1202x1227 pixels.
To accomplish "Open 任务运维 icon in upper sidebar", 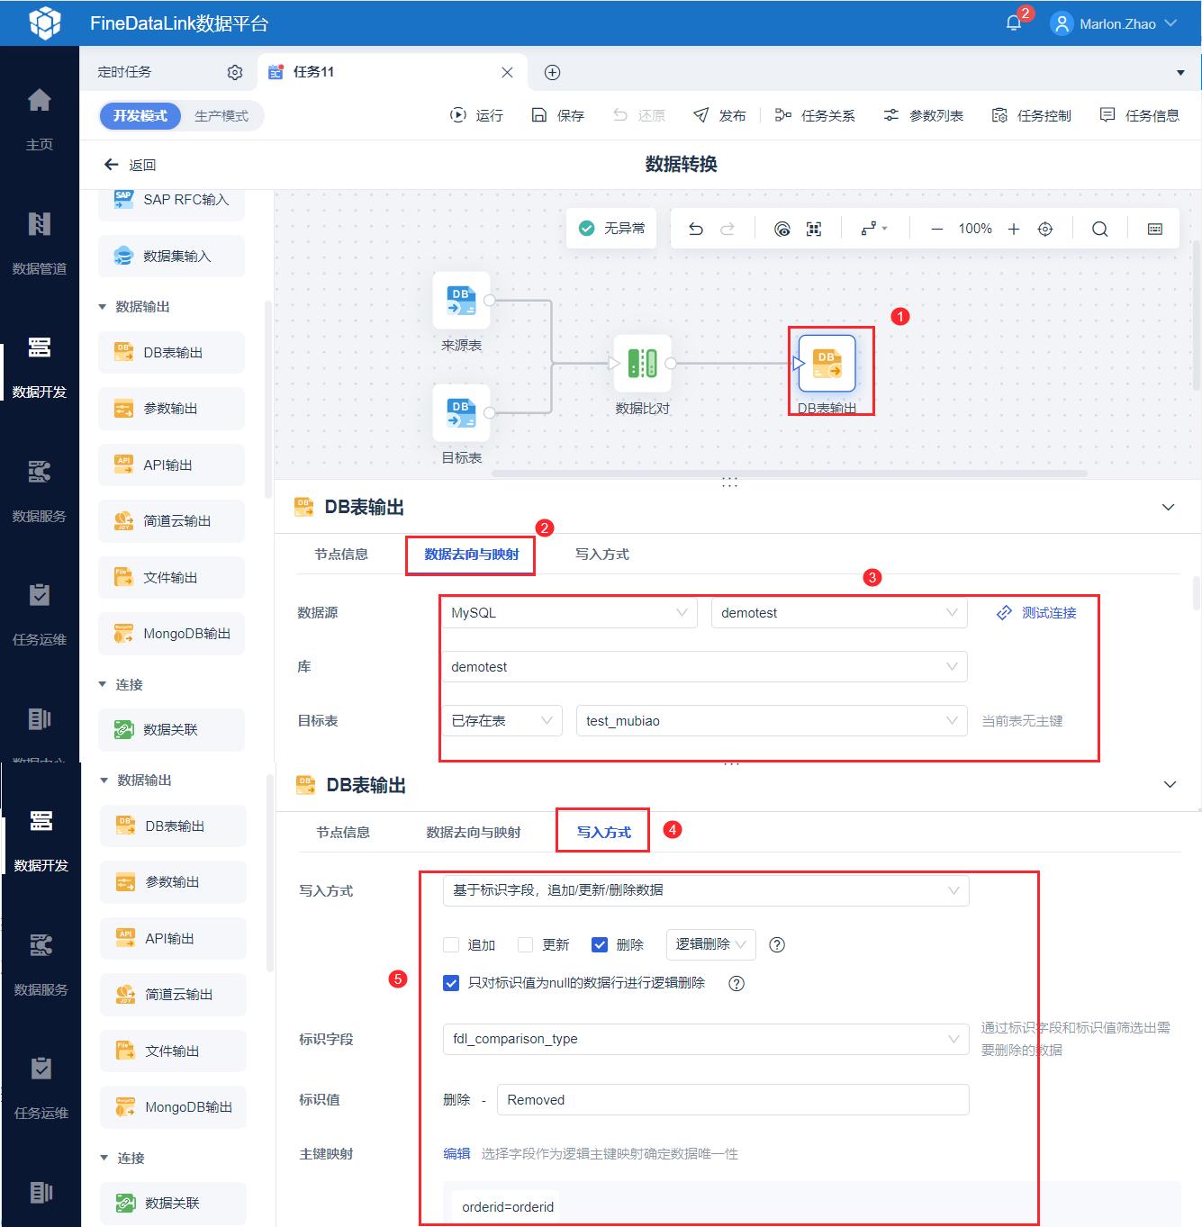I will pyautogui.click(x=40, y=594).
